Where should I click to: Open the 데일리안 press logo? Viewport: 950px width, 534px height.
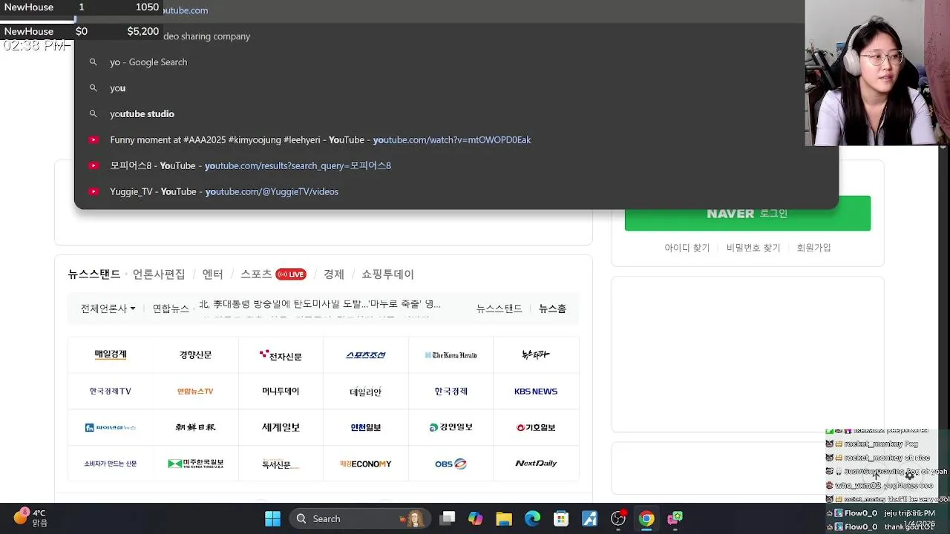pos(366,391)
